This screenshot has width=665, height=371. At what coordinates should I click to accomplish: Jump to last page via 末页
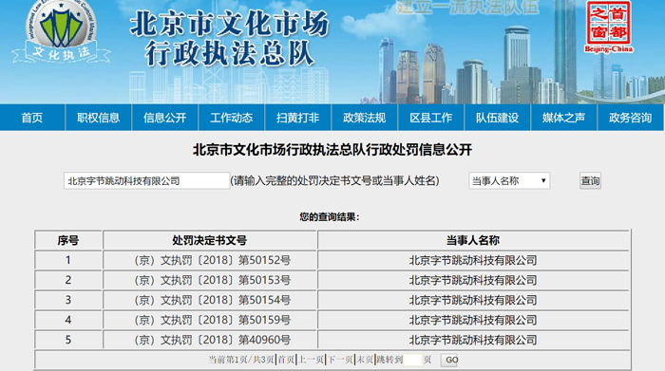[x=365, y=360]
